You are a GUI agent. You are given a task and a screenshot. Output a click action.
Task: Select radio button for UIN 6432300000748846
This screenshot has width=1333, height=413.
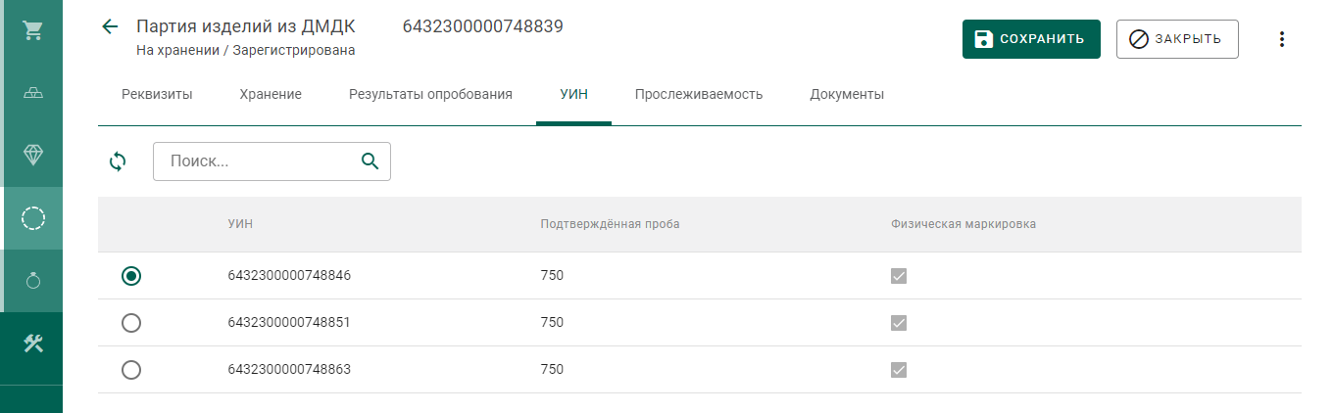(x=131, y=276)
